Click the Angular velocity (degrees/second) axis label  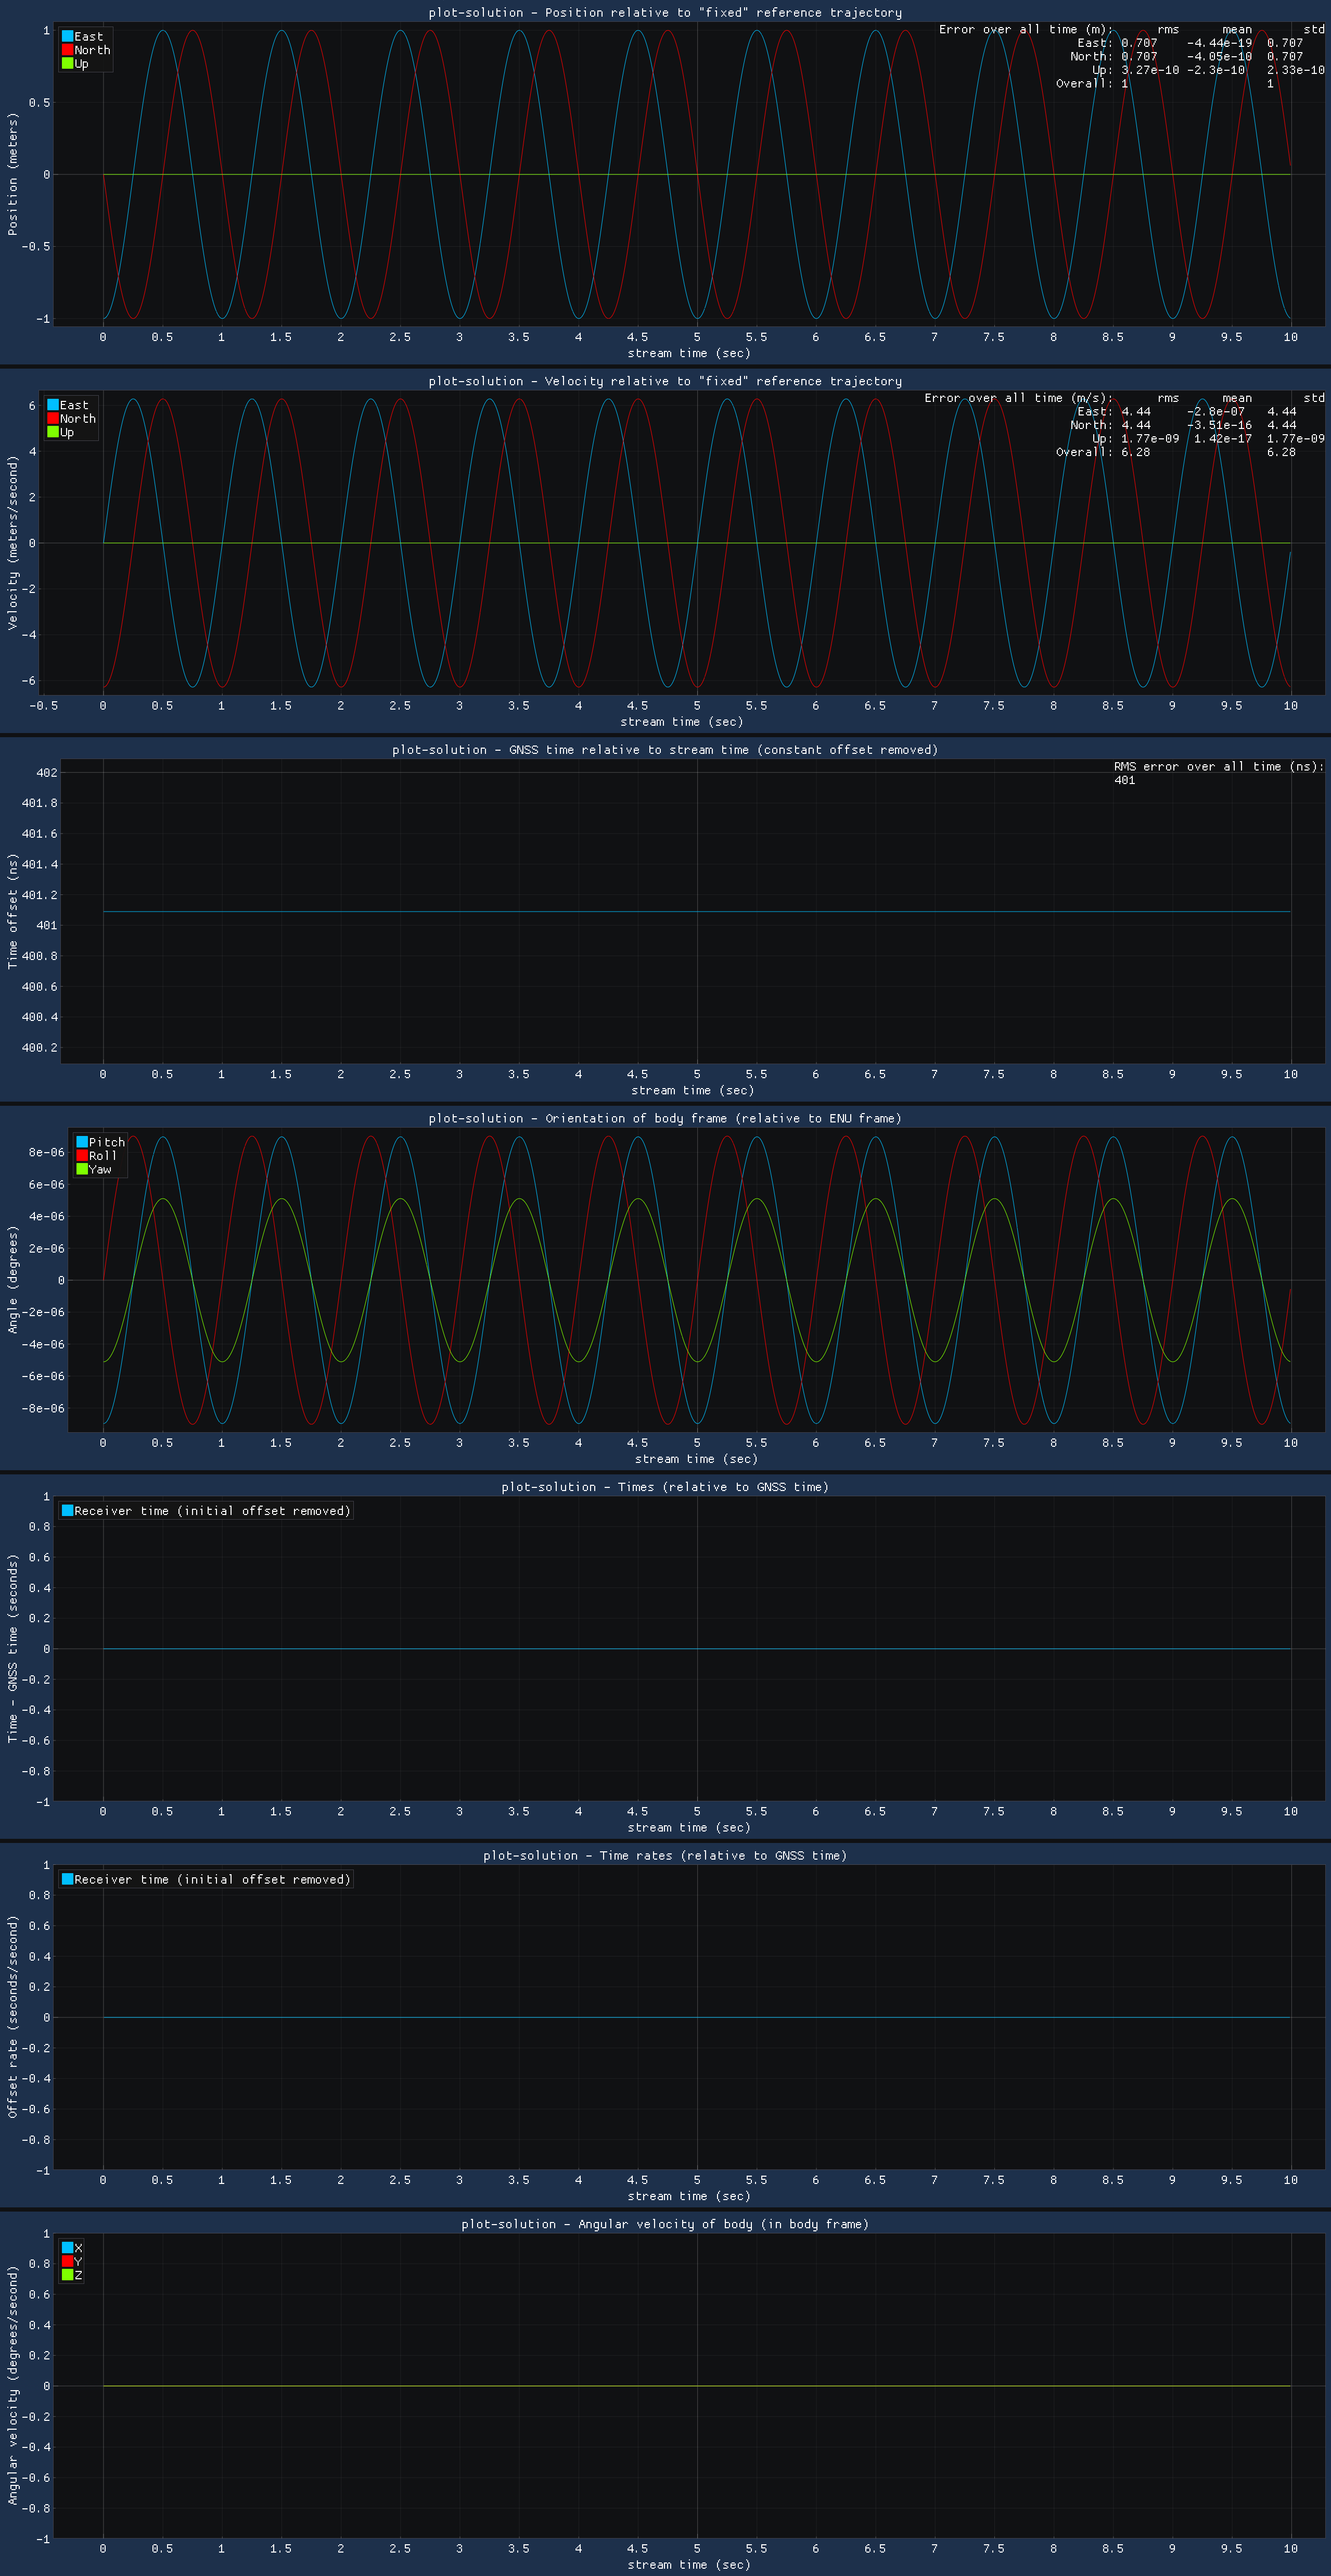[13, 2385]
